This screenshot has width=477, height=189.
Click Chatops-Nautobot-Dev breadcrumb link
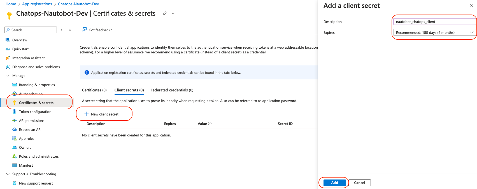(x=78, y=4)
